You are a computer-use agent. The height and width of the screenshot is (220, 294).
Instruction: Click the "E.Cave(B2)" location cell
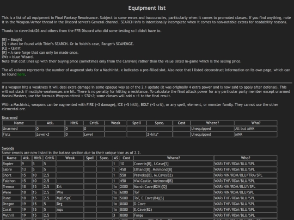[174, 210]
